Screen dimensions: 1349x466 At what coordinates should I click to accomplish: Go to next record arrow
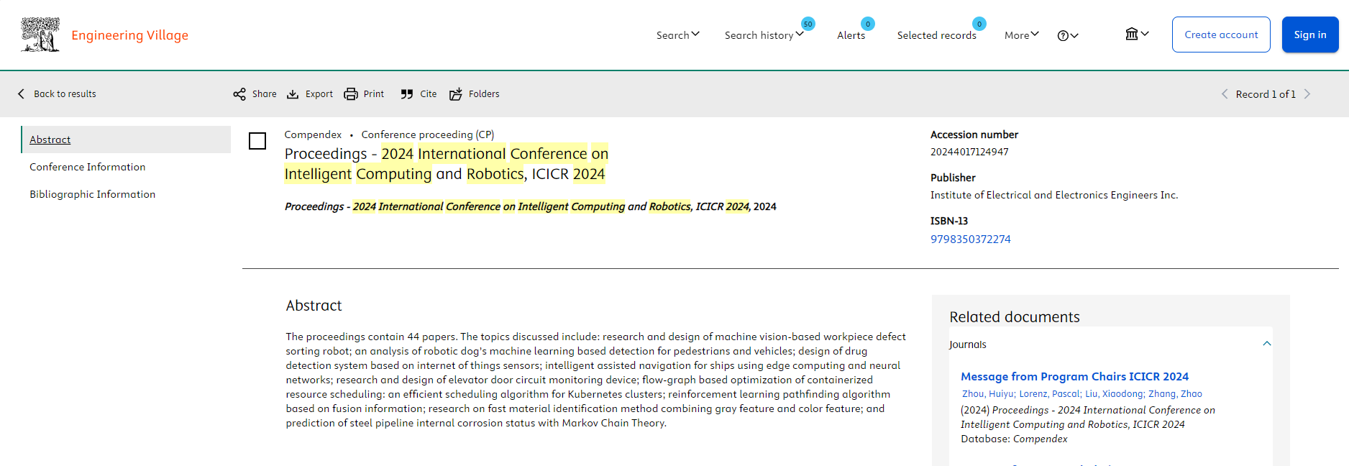1307,94
